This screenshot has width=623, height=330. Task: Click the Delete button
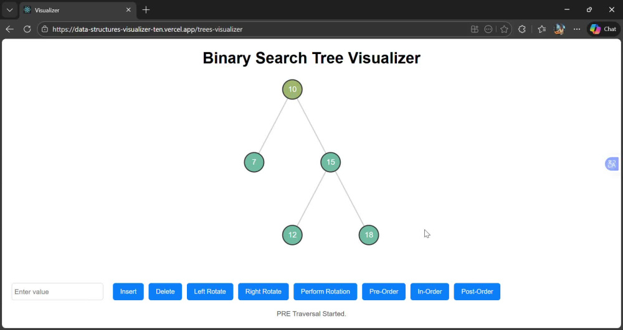165,291
